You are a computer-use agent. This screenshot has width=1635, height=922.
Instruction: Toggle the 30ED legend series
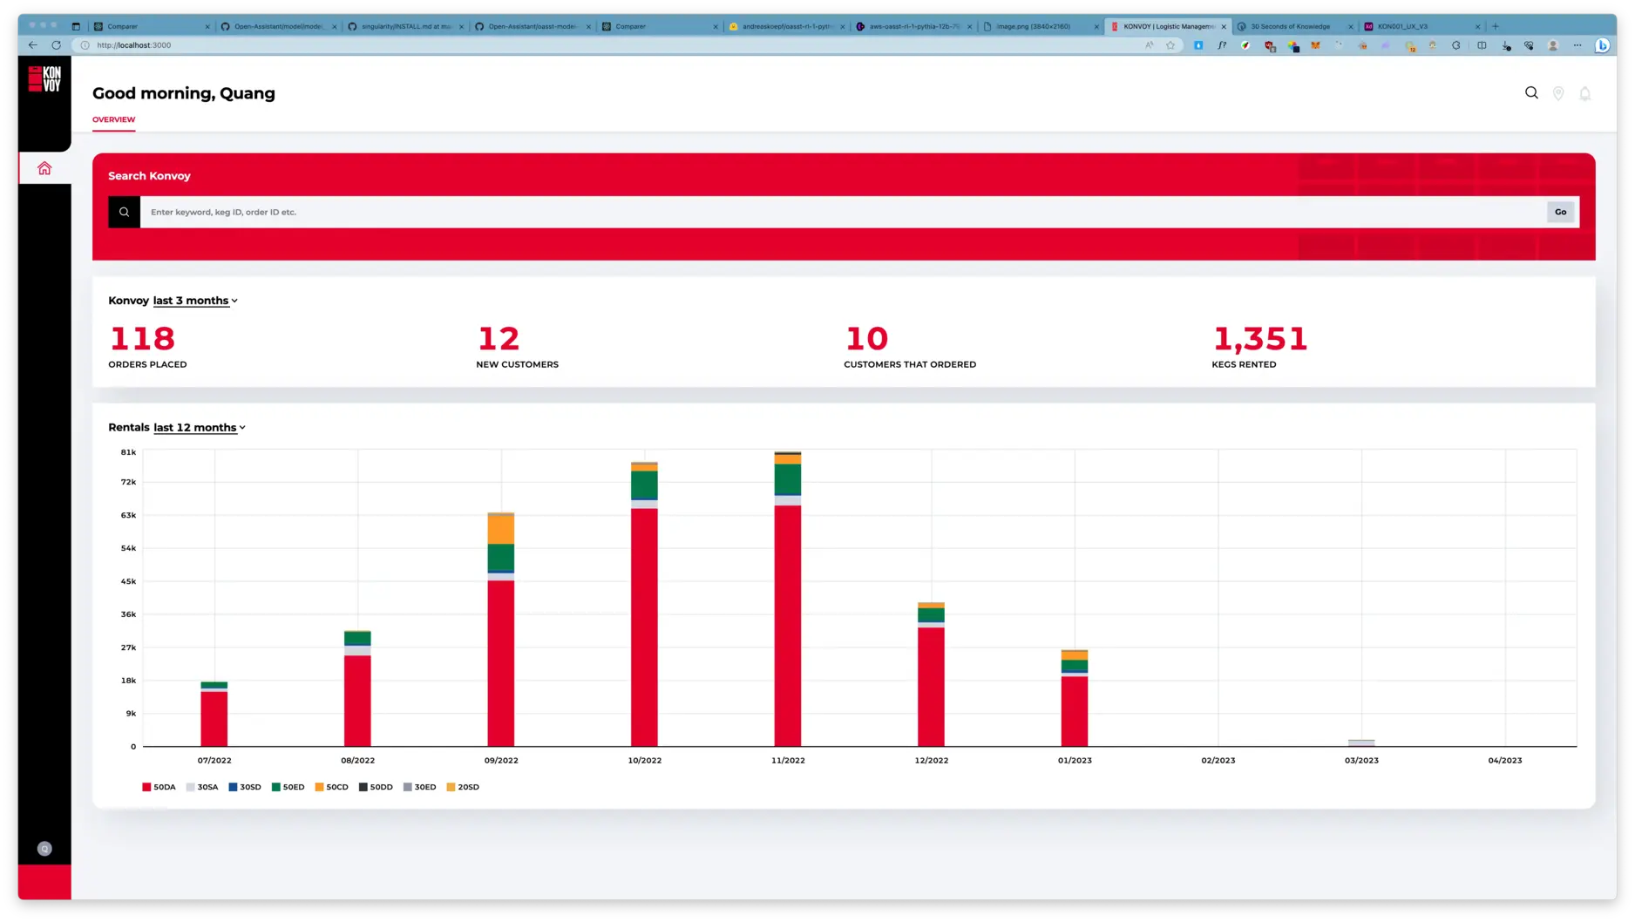point(419,787)
